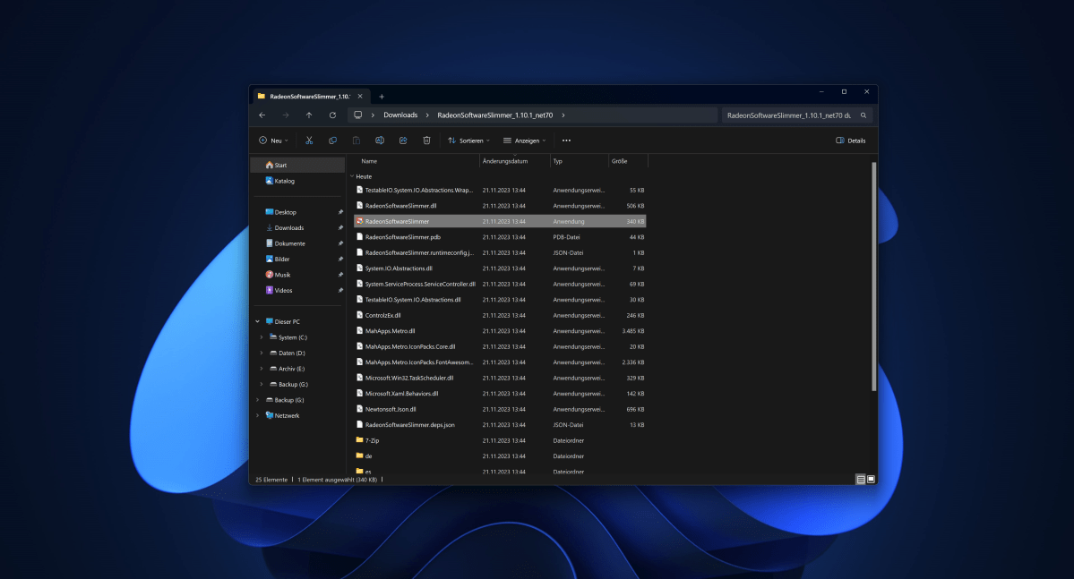The height and width of the screenshot is (579, 1074).
Task: Switch to large thumbnails view in status bar
Action: click(871, 480)
